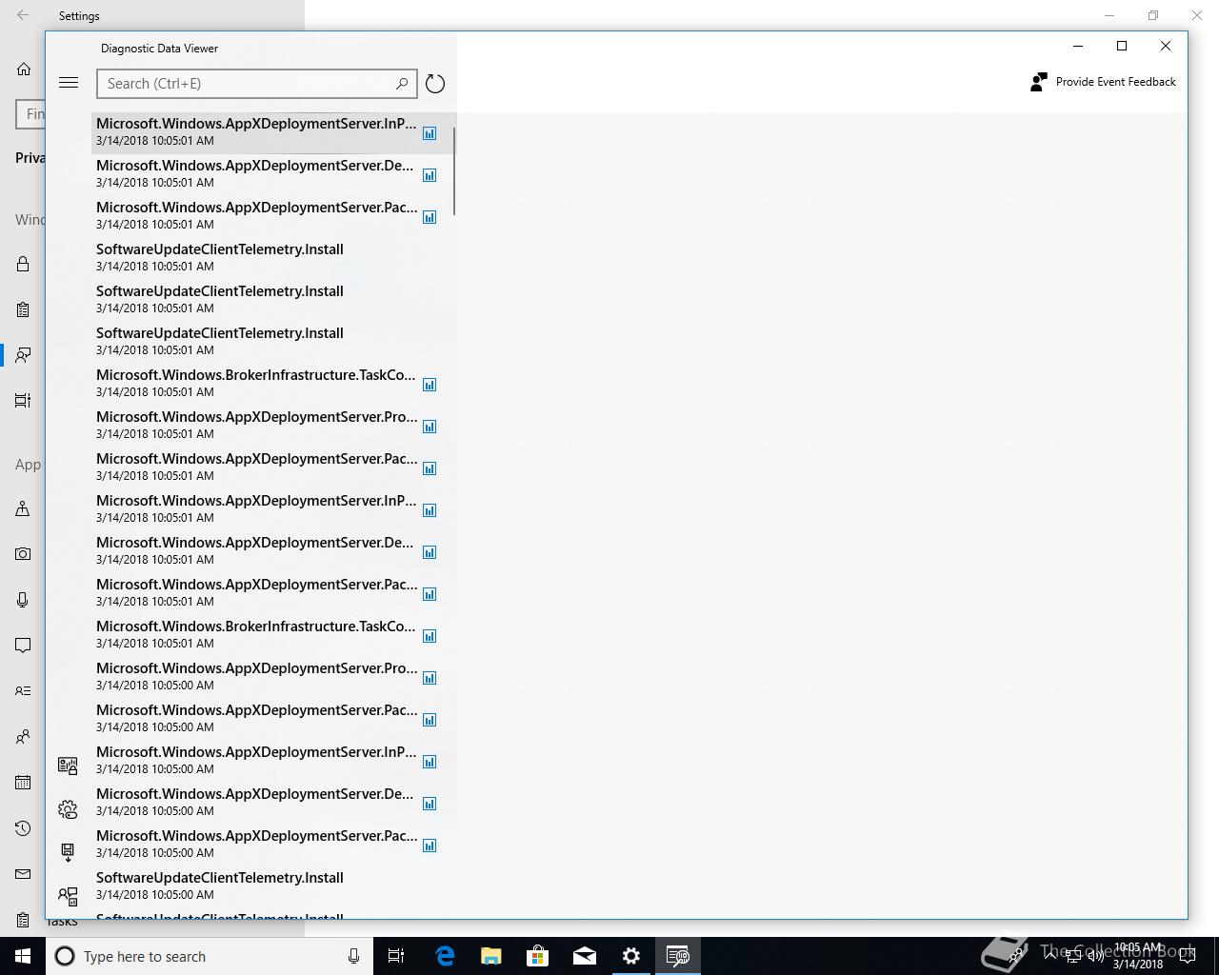Open Task View from the taskbar
1219x975 pixels.
[x=396, y=956]
